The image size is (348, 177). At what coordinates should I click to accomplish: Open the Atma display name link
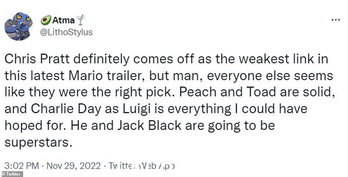[x=63, y=20]
